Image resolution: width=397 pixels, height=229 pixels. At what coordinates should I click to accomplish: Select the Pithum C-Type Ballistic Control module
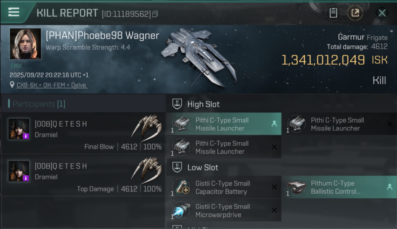click(x=339, y=187)
